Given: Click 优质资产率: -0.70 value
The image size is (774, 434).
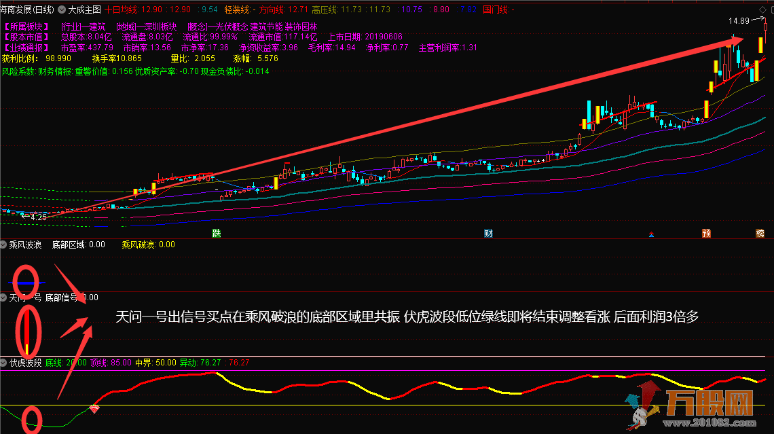Looking at the screenshot, I should point(167,71).
